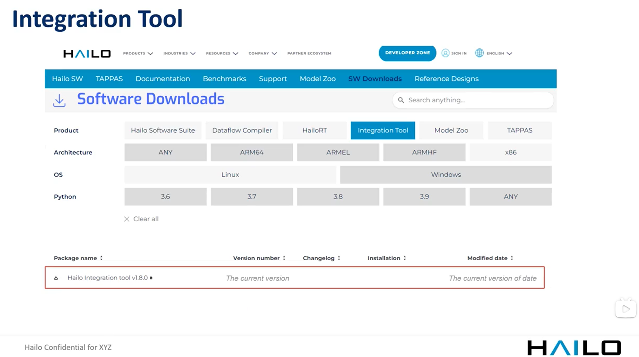Click the globe language icon
639x357 pixels.
pyautogui.click(x=479, y=53)
